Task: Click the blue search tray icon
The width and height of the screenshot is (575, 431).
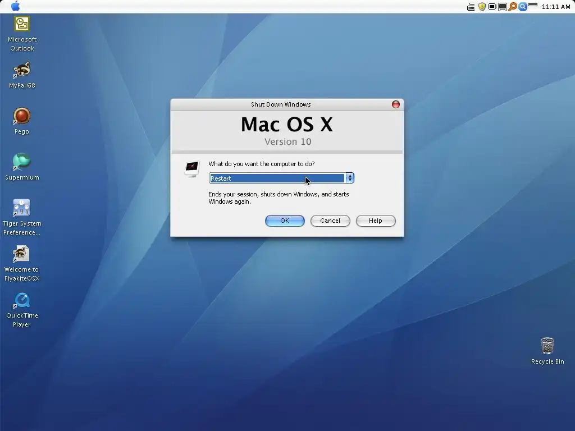Action: [x=523, y=7]
